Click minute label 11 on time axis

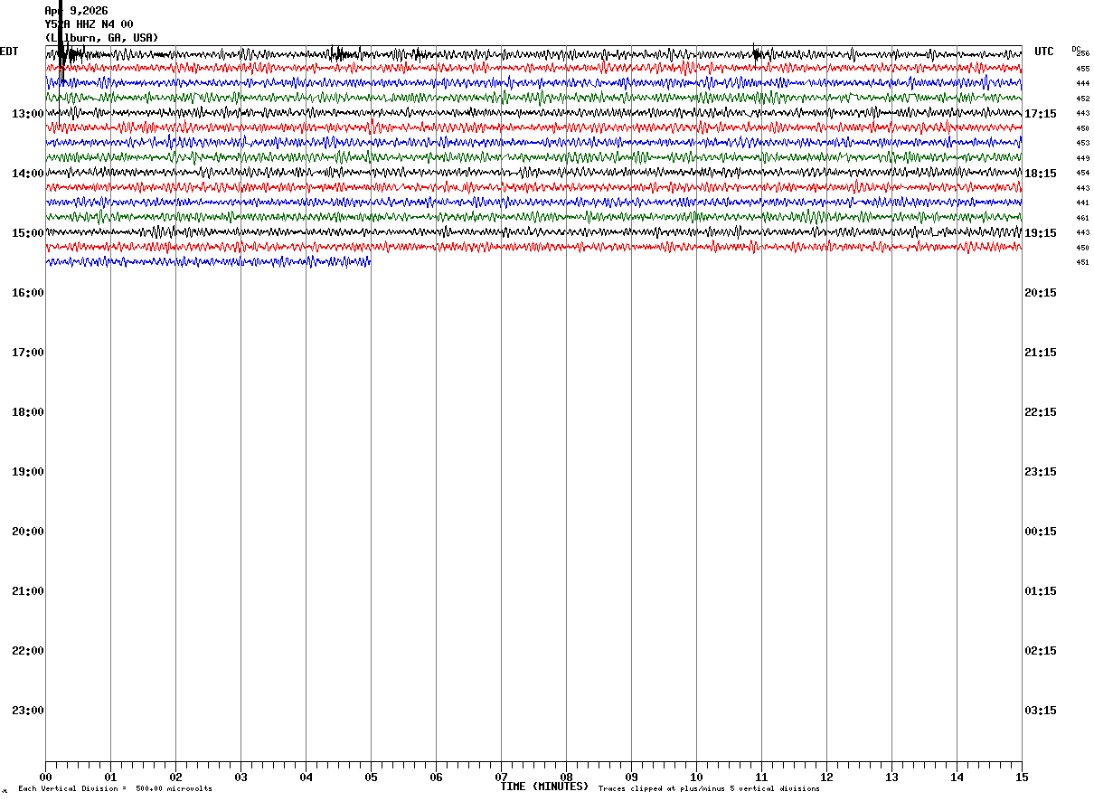pos(761,777)
